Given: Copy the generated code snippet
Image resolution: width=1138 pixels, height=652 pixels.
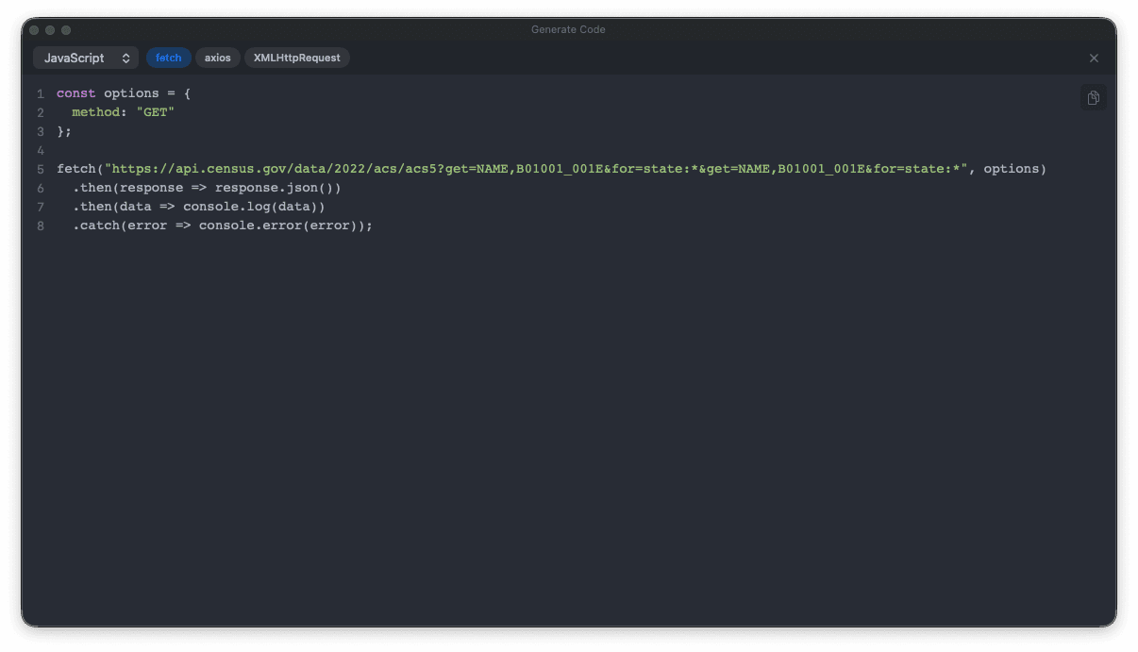Looking at the screenshot, I should tap(1093, 96).
